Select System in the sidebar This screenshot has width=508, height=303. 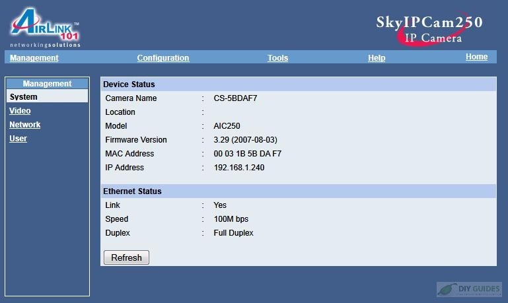tap(48, 96)
